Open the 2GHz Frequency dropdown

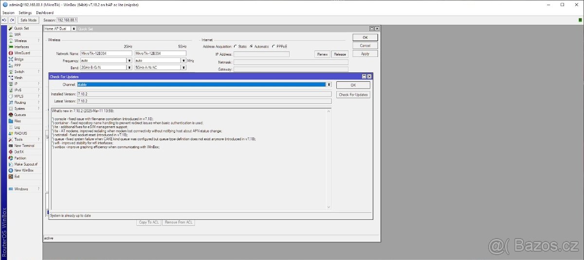129,60
